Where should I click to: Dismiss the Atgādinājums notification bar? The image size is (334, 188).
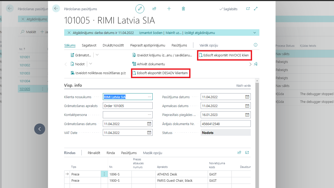[69, 33]
